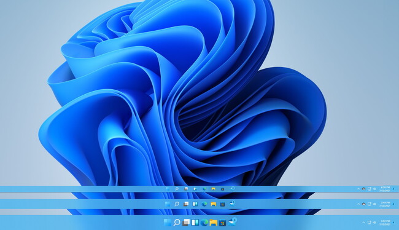This screenshot has width=399, height=230.
Task: Open Microsoft Store on the large bottom taskbar
Action: point(222,223)
